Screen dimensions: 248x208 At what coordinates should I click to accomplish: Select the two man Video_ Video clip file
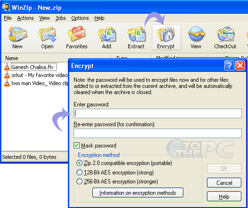coord(40,83)
